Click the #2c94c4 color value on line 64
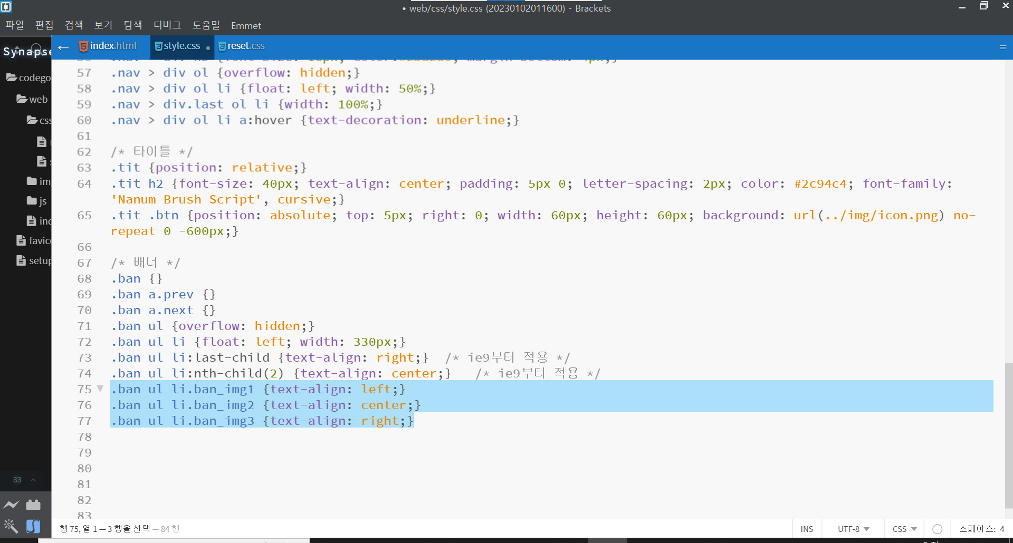 point(820,183)
